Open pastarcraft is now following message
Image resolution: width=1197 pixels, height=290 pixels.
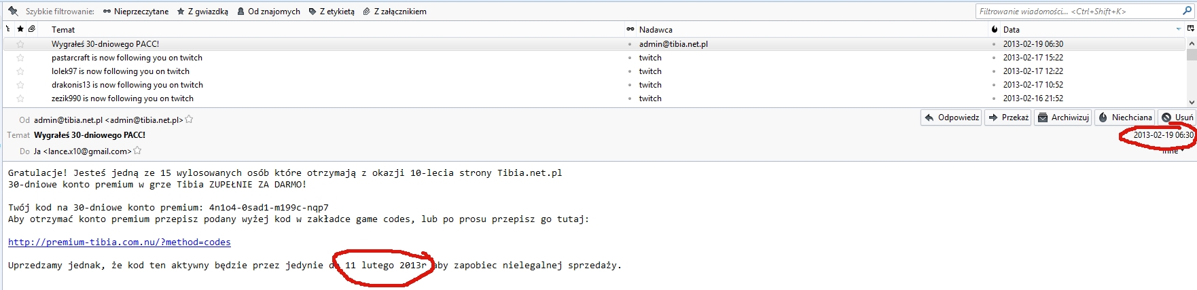pos(127,58)
